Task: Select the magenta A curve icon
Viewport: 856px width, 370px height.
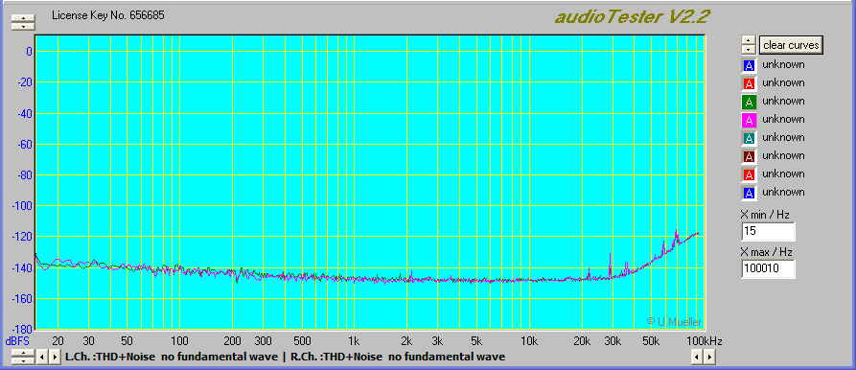Action: point(750,120)
